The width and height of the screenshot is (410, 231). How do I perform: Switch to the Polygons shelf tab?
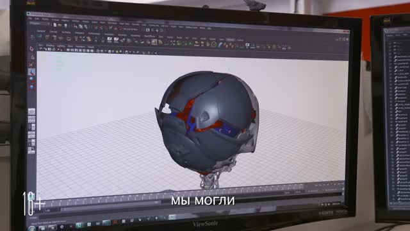(x=79, y=33)
